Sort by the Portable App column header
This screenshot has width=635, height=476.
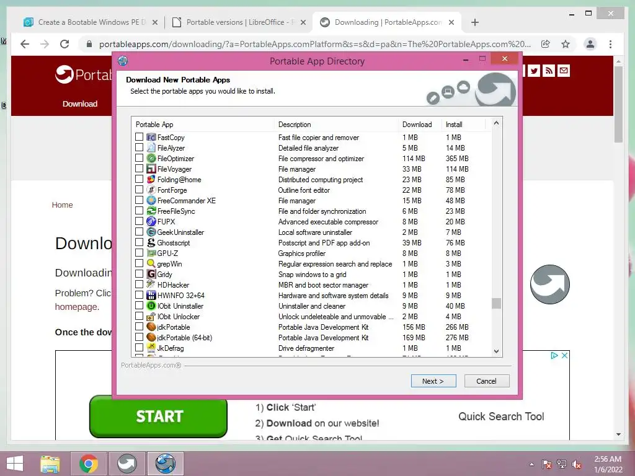pyautogui.click(x=203, y=124)
